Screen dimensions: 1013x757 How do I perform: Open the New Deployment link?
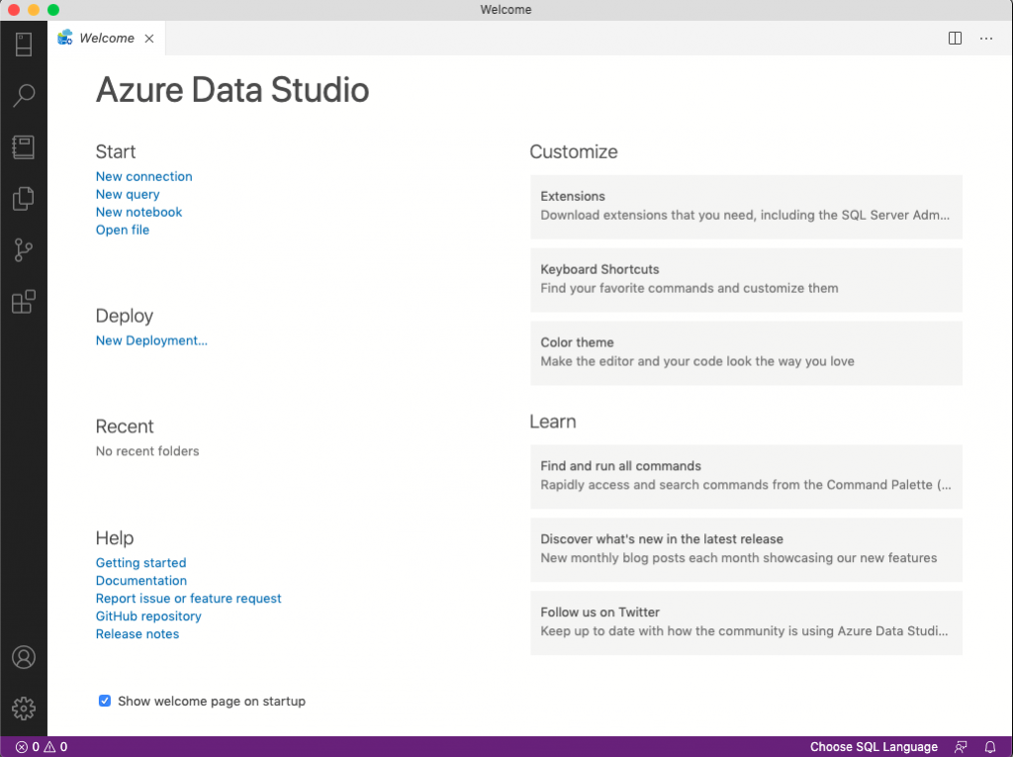[x=151, y=341]
